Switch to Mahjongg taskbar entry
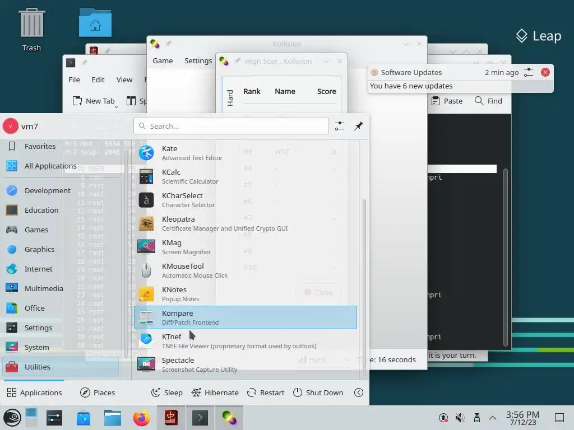574x430 pixels. click(x=171, y=418)
